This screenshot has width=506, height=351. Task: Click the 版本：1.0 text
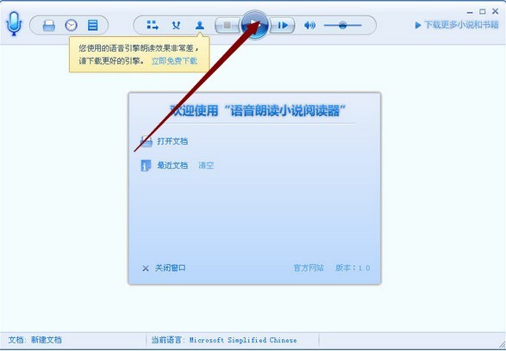click(x=353, y=268)
